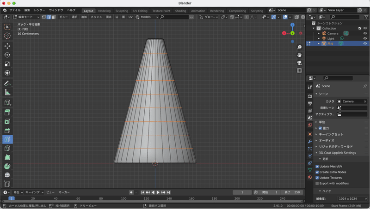The image size is (370, 209).
Task: Open the 1024 x 1024 resolution dropdown
Action: pos(352,199)
